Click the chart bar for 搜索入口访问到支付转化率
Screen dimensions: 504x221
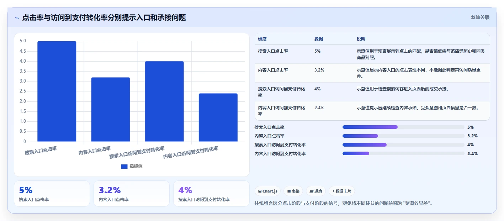tap(164, 101)
